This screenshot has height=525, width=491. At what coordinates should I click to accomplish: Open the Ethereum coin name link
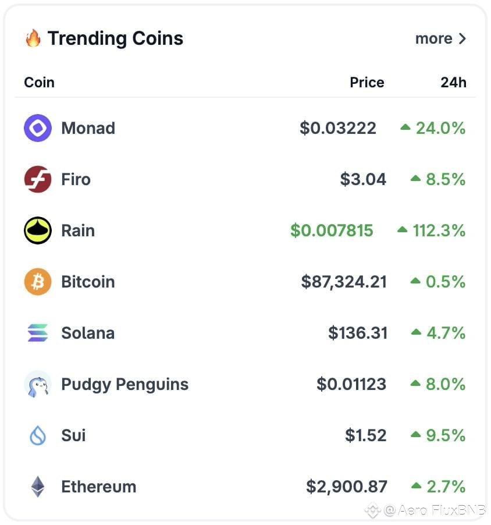(x=99, y=487)
